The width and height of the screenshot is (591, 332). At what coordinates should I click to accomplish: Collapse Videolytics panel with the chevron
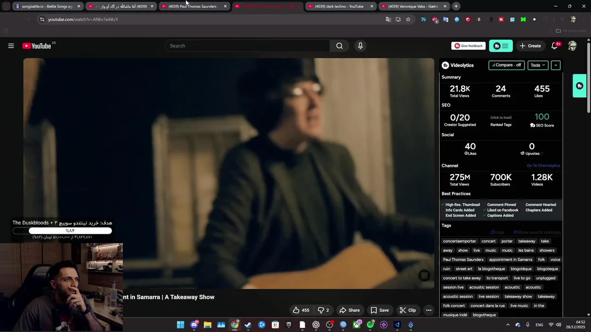[x=556, y=65]
